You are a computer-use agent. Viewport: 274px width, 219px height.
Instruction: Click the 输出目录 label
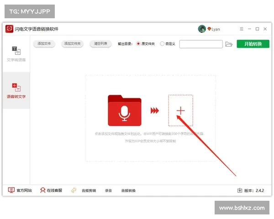point(125,44)
